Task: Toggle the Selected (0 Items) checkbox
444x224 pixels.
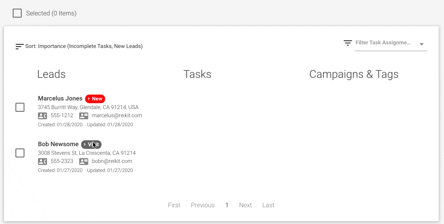Action: click(x=17, y=13)
